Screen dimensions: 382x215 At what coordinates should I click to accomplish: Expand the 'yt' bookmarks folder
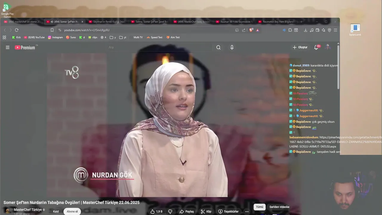123,37
